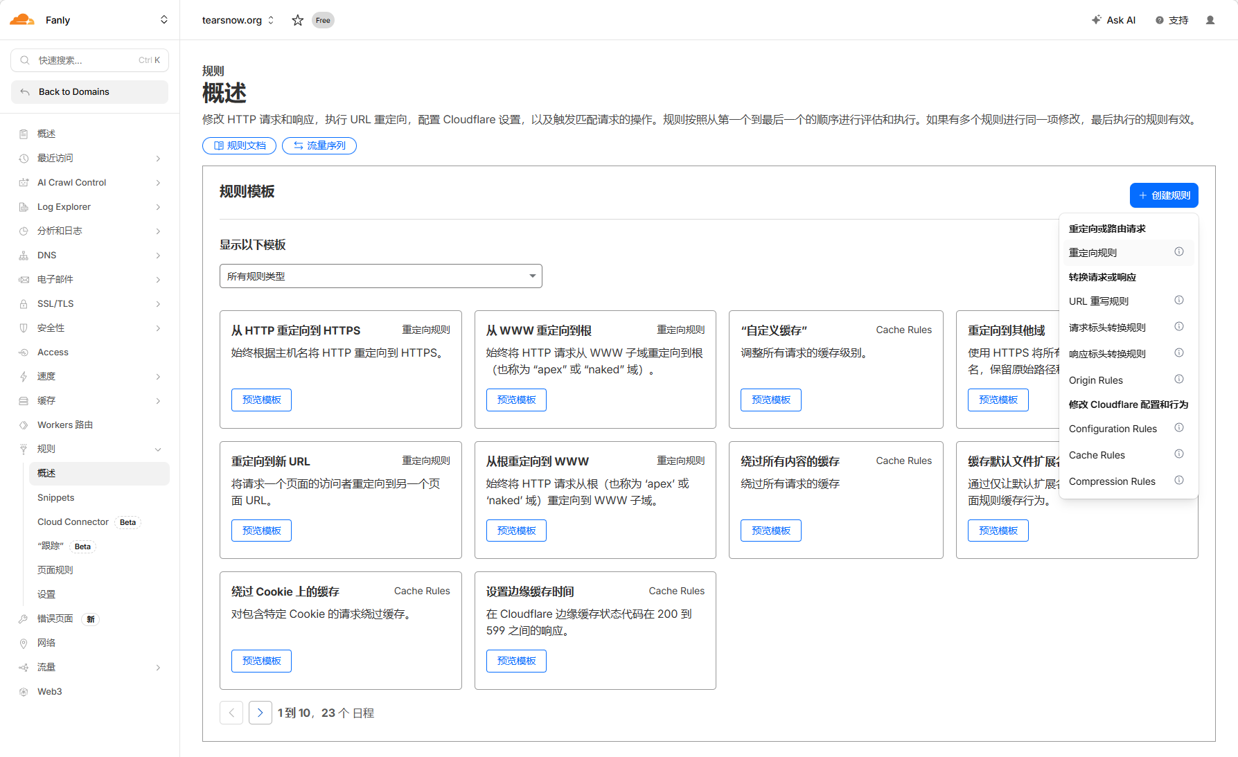The width and height of the screenshot is (1238, 757).
Task: Click the 电子邮件 envelope icon
Action: pos(24,279)
